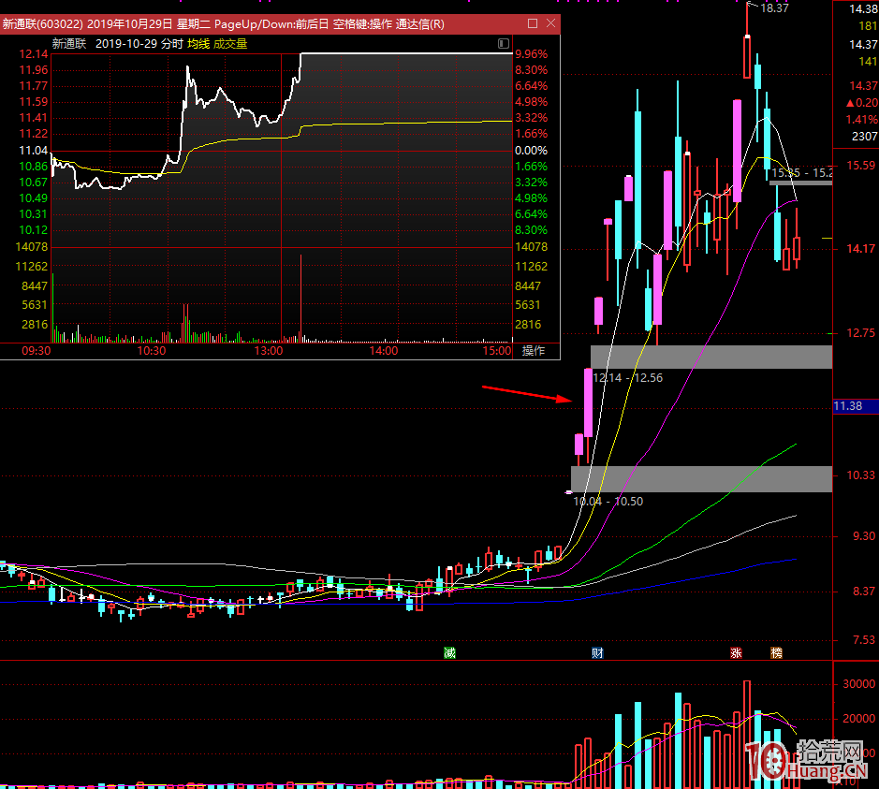Click the 2307 value at top right

(x=864, y=136)
